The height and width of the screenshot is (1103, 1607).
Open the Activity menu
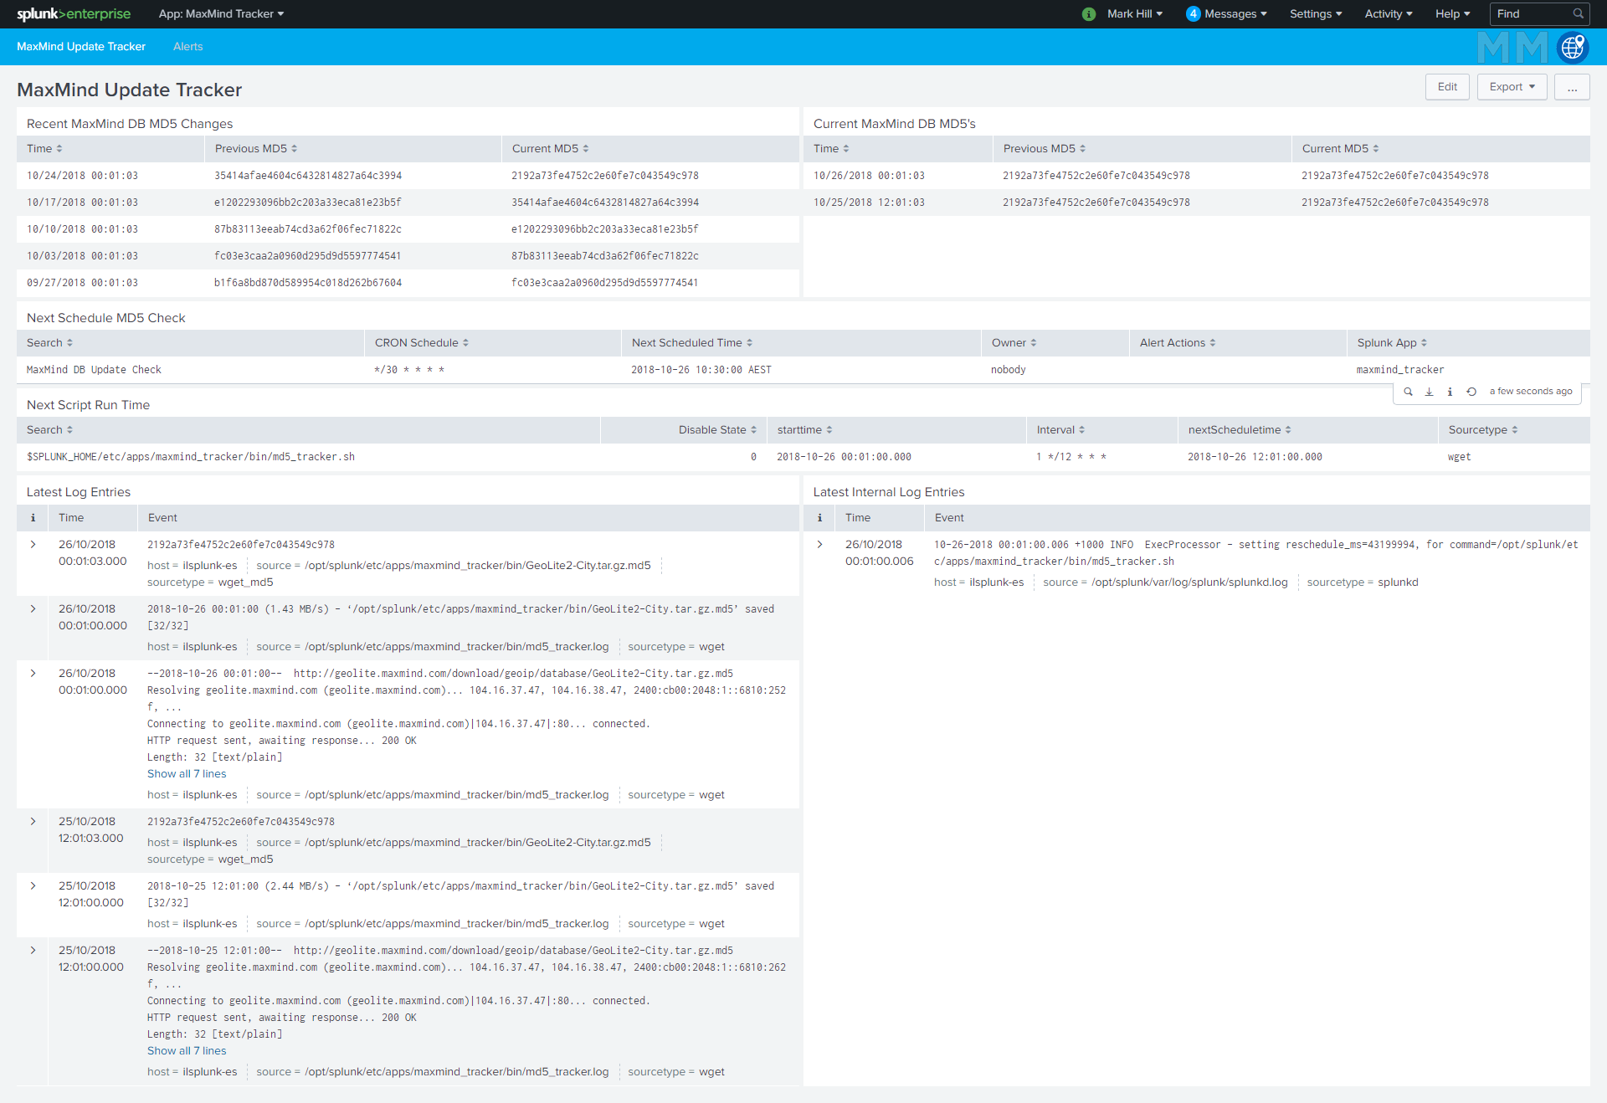1389,14
